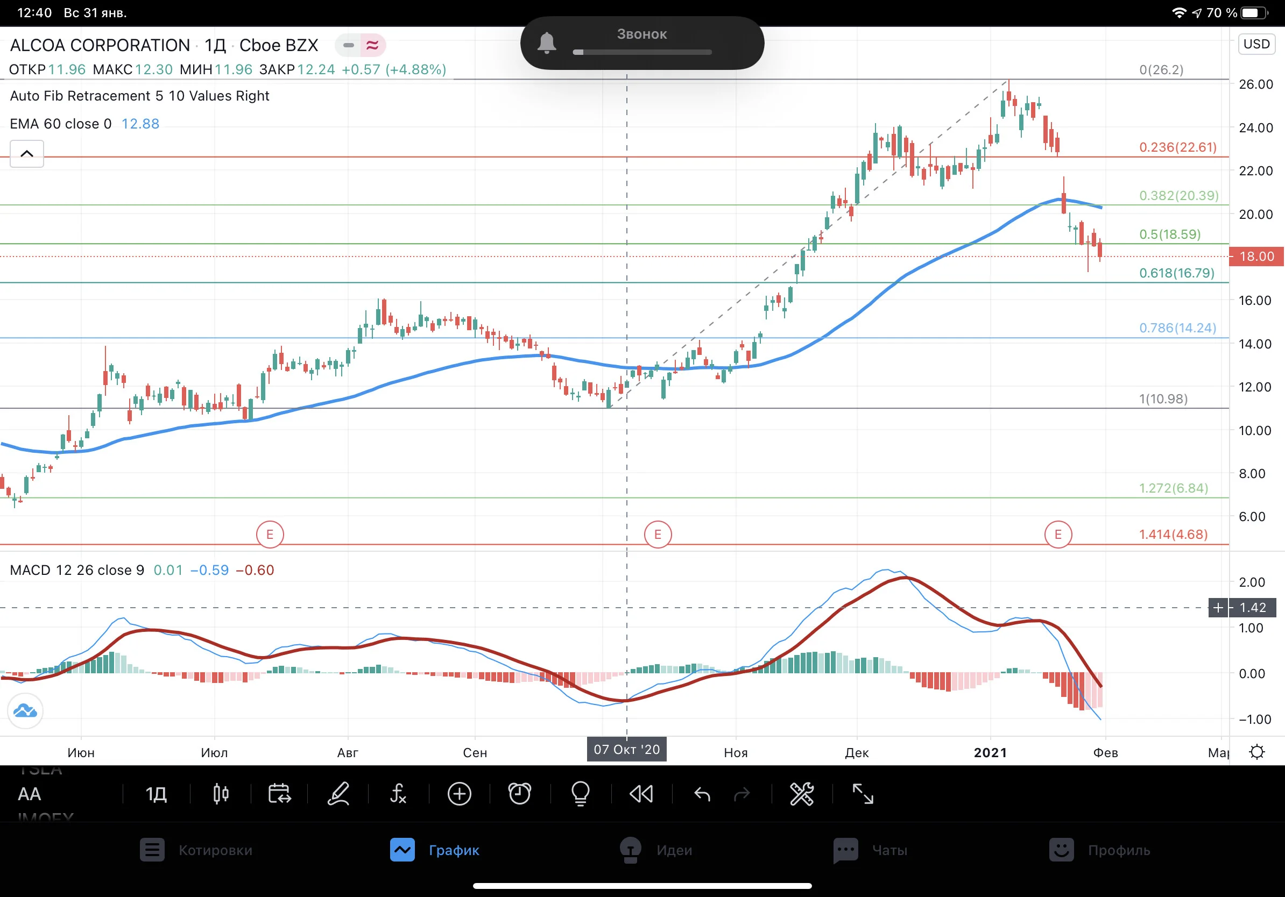Tap the AA symbol in the watchlist
This screenshot has height=897, width=1285.
click(x=30, y=794)
